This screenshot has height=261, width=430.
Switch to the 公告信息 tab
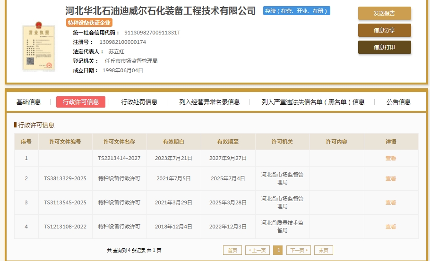[398, 102]
